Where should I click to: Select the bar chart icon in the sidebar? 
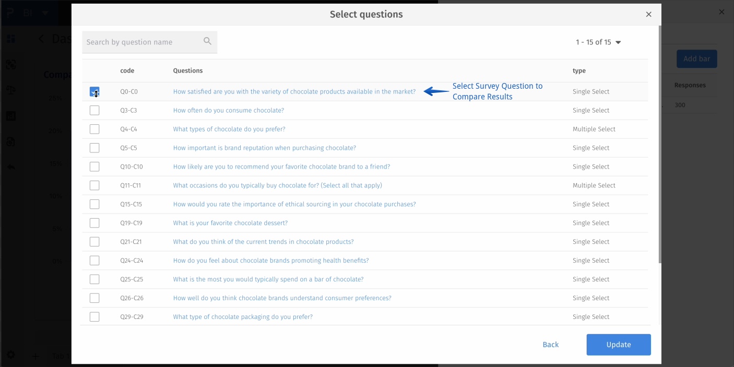click(11, 115)
